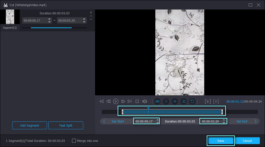
Task: Click Set End link
Action: click(242, 121)
